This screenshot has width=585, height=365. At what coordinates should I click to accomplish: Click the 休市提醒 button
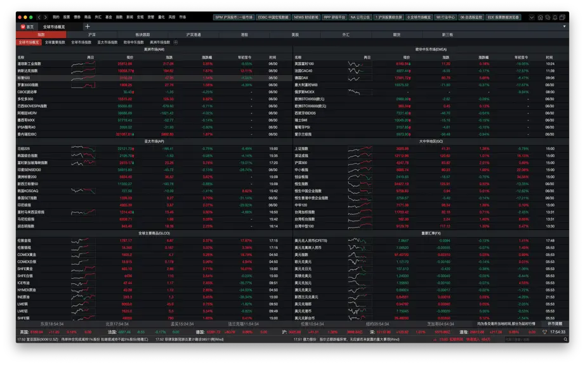tap(555, 324)
